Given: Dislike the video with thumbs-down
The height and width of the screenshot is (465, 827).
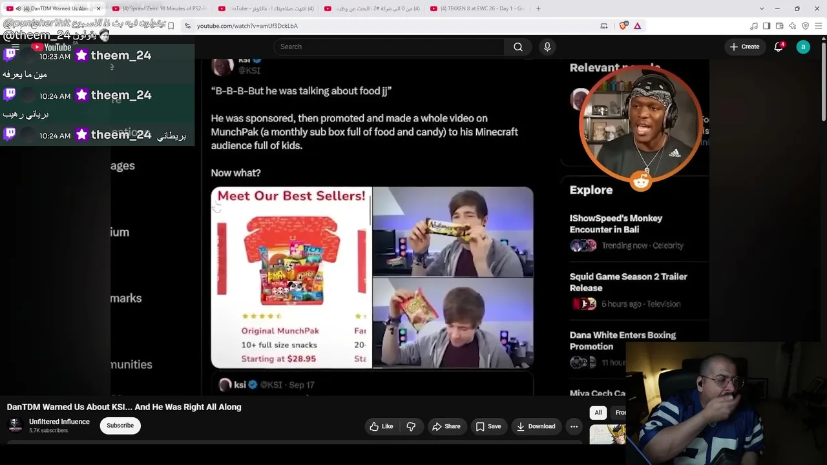Looking at the screenshot, I should tap(411, 426).
